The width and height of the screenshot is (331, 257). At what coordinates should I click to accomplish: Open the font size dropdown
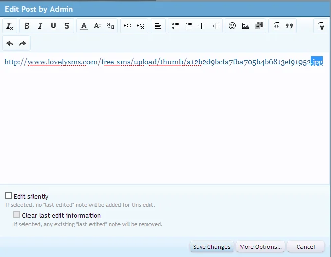tap(97, 26)
